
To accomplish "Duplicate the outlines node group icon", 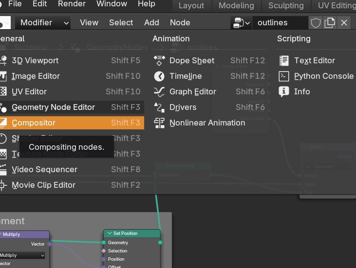I will [329, 23].
